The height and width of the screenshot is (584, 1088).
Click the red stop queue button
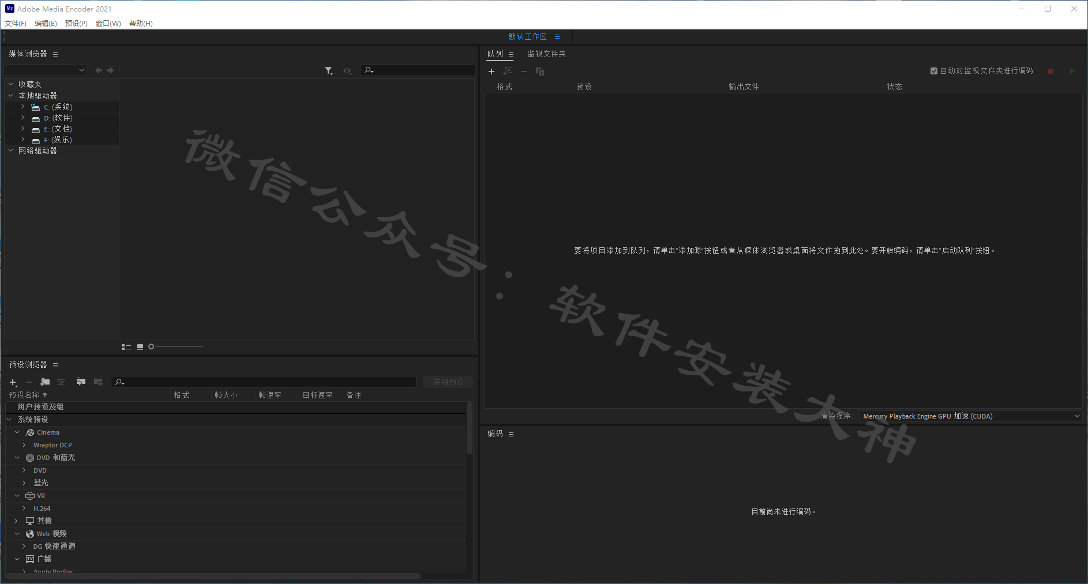point(1051,71)
